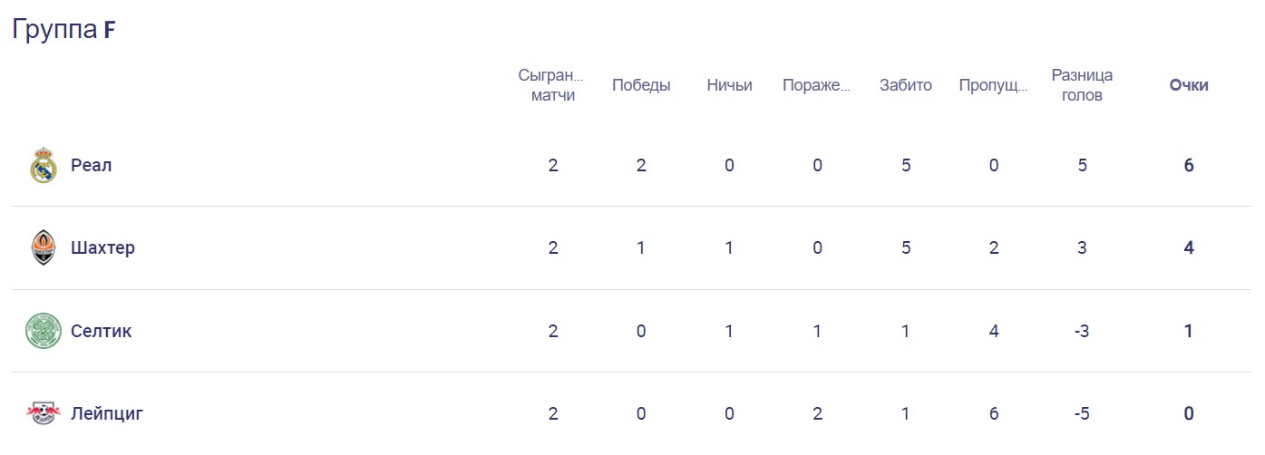Click the Shakhtar club logo
Screen dimensions: 1265x455
(x=43, y=248)
